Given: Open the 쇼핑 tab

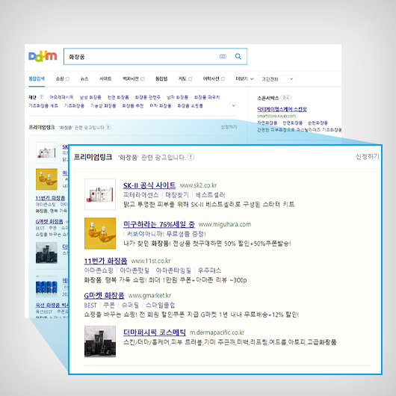Looking at the screenshot, I should click(x=60, y=78).
